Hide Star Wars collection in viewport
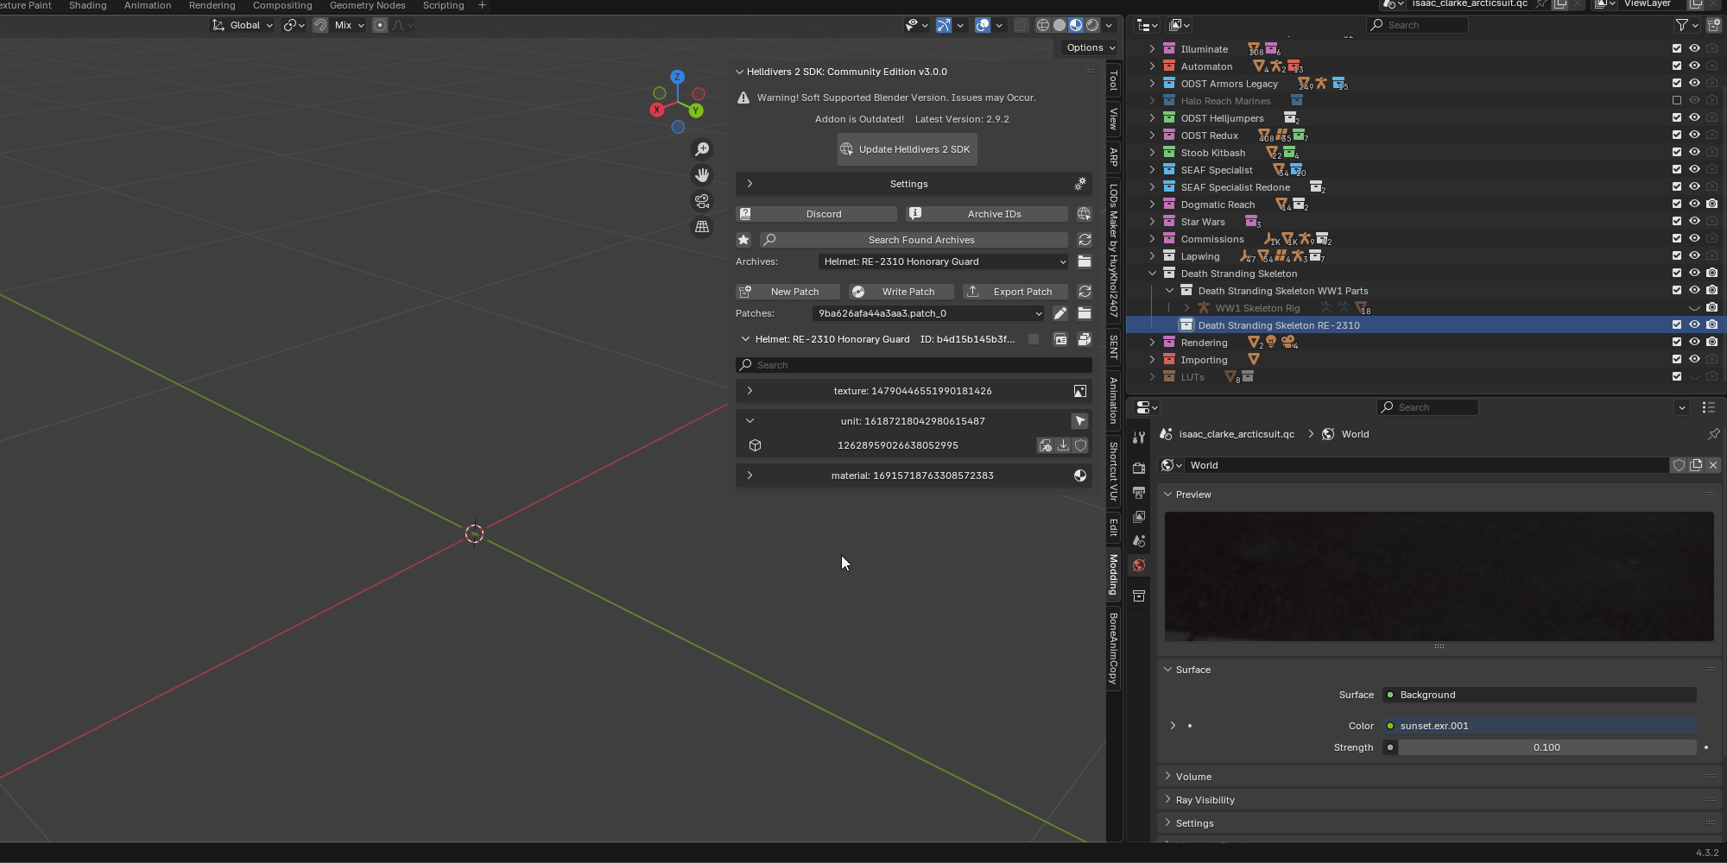The height and width of the screenshot is (863, 1727). coord(1694,222)
